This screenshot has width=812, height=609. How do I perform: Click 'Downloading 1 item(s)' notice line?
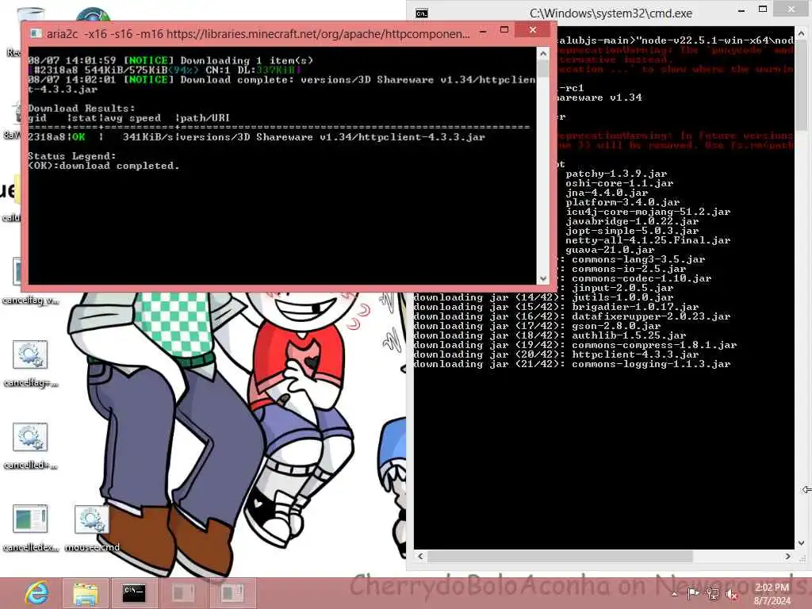click(170, 60)
